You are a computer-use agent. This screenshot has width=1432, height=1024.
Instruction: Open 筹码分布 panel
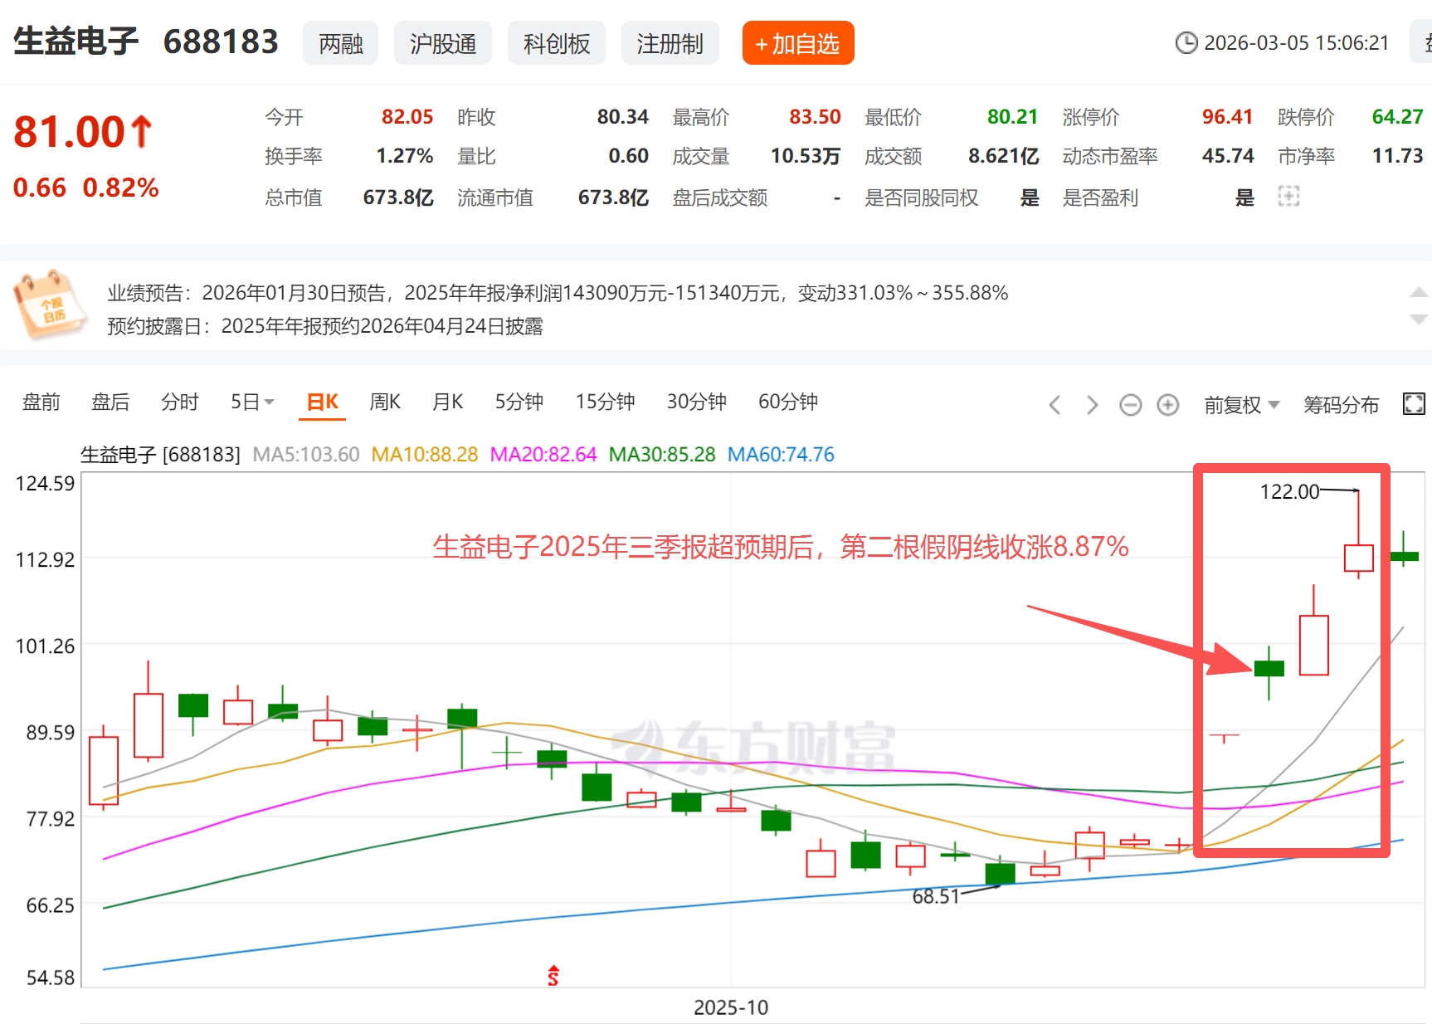[x=1341, y=405]
